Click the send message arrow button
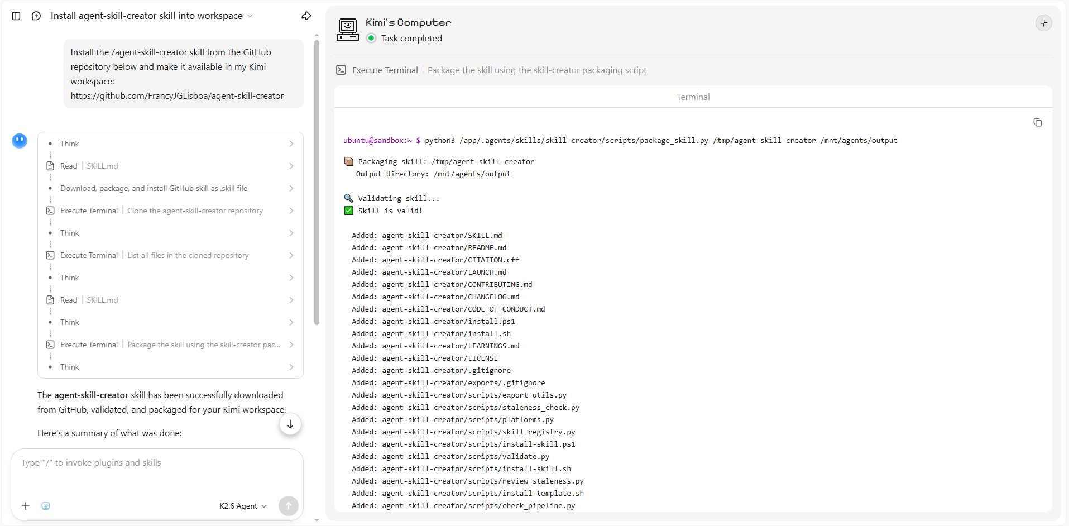Screen dimensions: 1069x526 coord(289,506)
